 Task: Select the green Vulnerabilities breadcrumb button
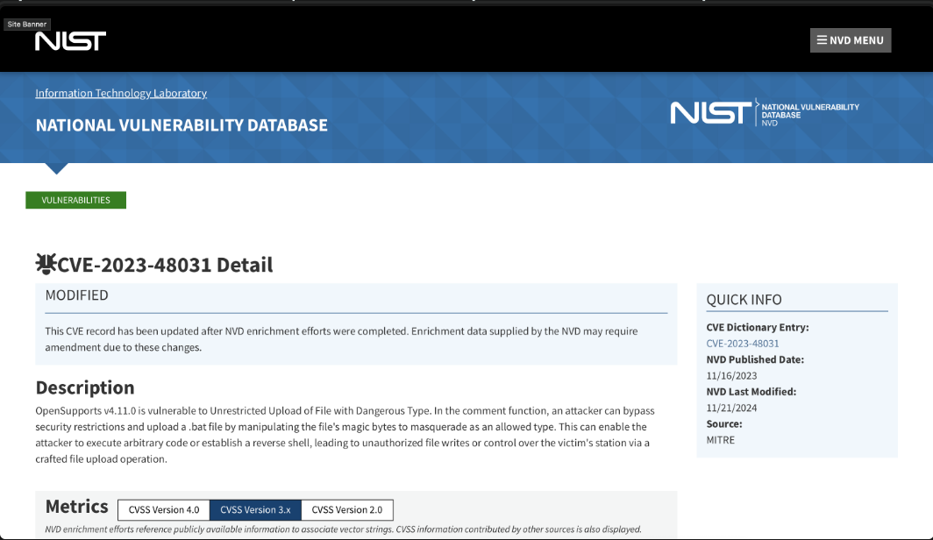coord(75,200)
